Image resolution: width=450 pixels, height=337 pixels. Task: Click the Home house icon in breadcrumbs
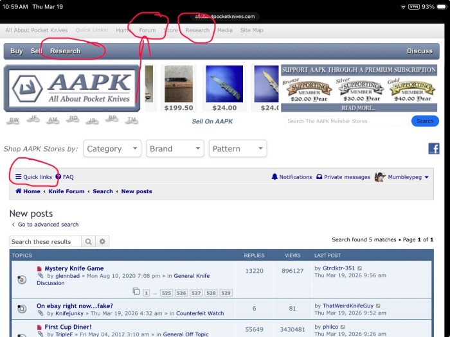pyautogui.click(x=19, y=191)
